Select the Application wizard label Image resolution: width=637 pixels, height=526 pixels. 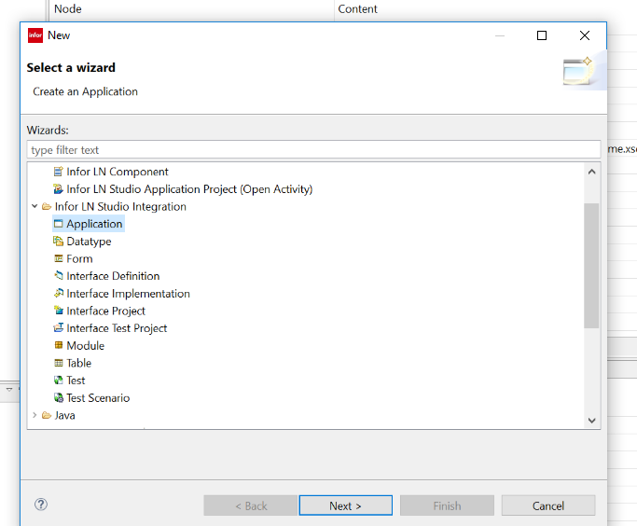(94, 224)
